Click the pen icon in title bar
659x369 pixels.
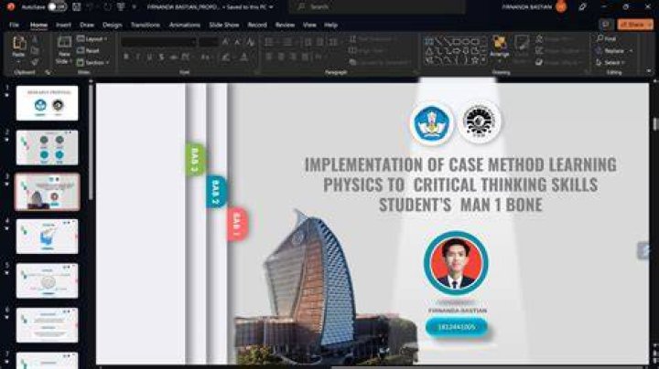tap(582, 6)
